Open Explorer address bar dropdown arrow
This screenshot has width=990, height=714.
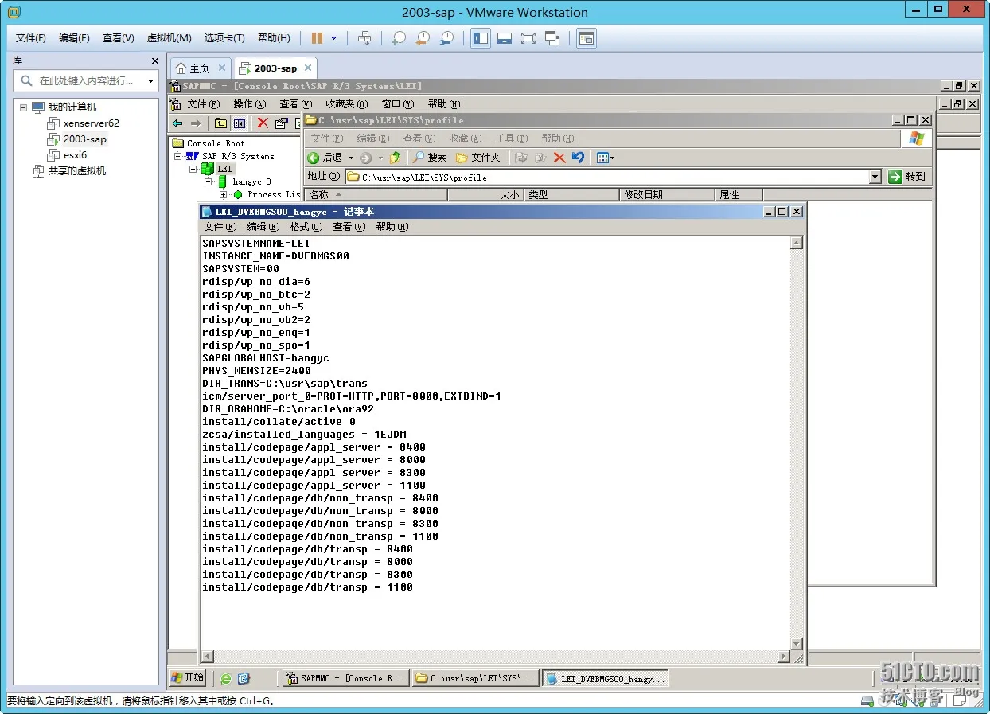tap(875, 177)
